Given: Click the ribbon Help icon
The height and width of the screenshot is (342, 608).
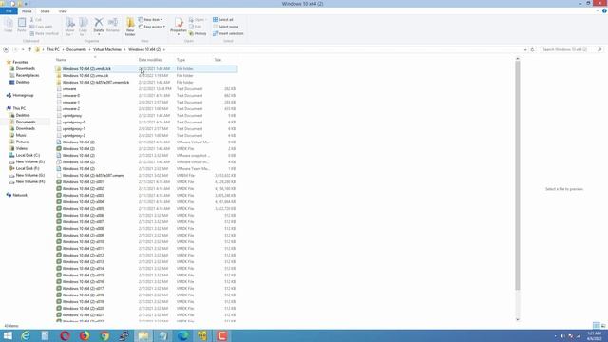Looking at the screenshot, I should click(604, 11).
